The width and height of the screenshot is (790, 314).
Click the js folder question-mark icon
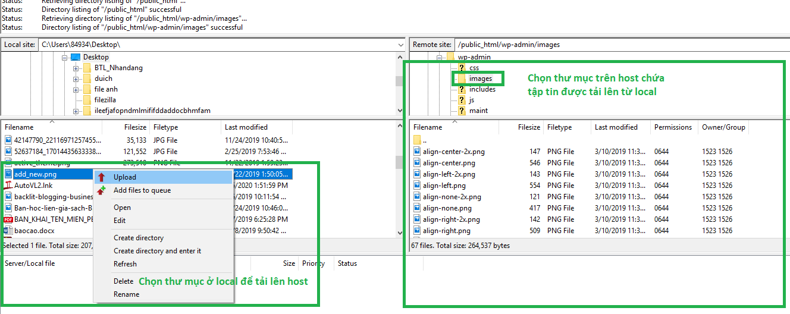pos(462,100)
